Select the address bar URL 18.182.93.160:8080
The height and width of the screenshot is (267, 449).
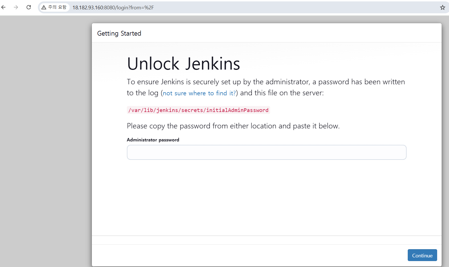point(113,8)
